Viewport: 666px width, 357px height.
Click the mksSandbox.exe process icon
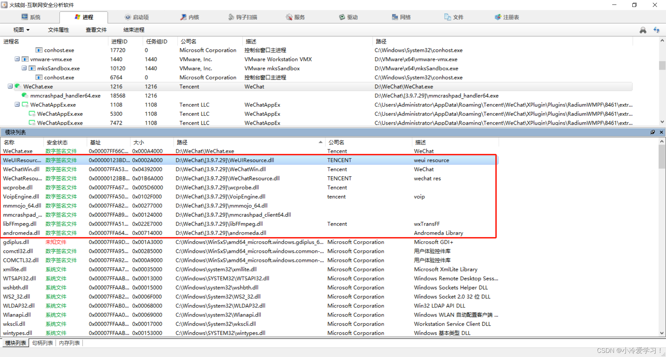pyautogui.click(x=32, y=68)
